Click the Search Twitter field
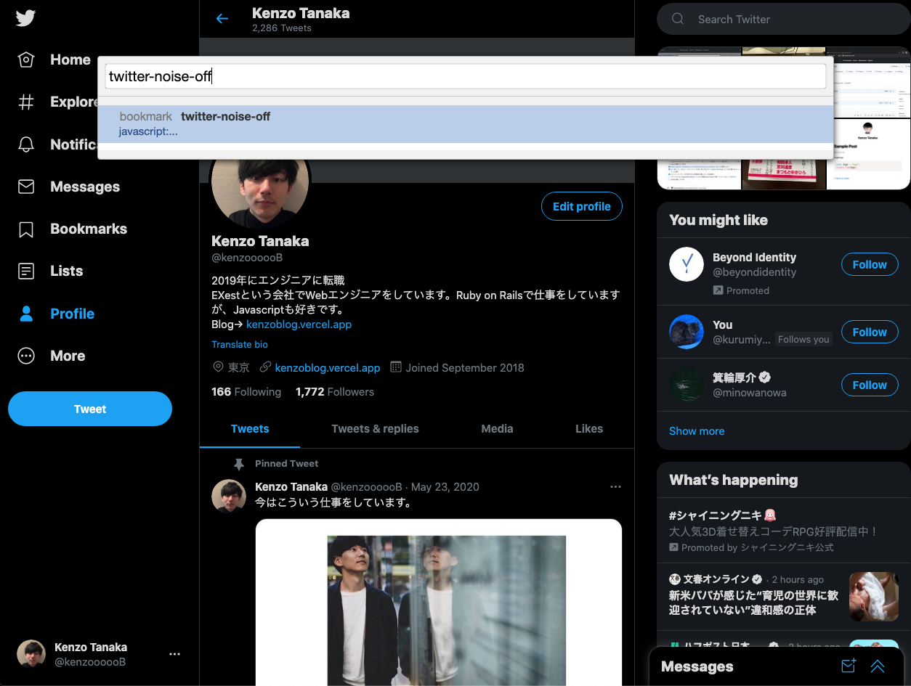The width and height of the screenshot is (911, 686). (x=785, y=20)
